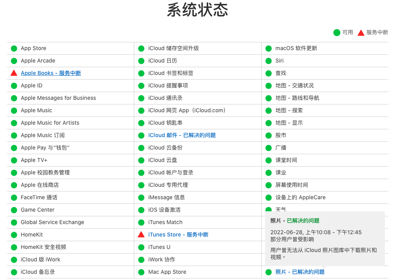
Task: Click the tooltip 部分用户曾受影响 text
Action: (x=292, y=239)
